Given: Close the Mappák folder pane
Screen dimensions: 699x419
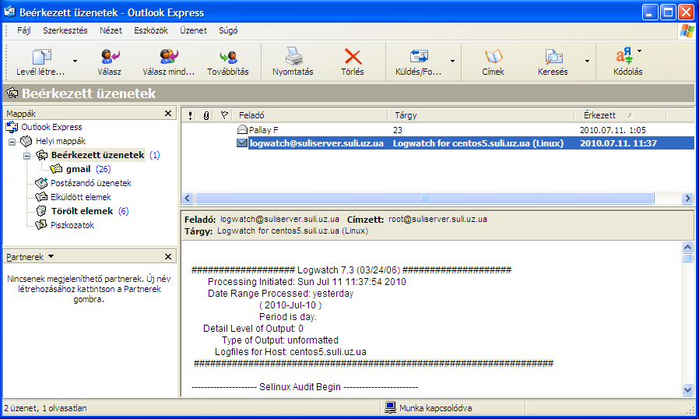Looking at the screenshot, I should (168, 114).
